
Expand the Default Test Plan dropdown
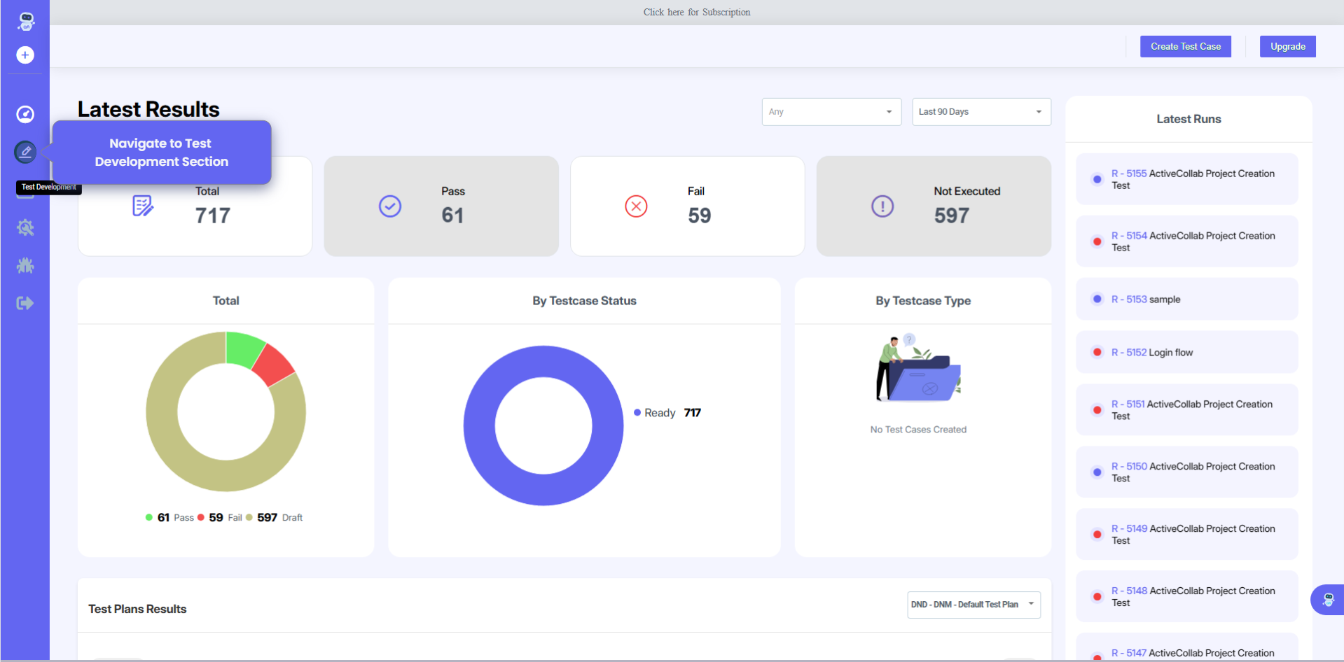tap(974, 605)
